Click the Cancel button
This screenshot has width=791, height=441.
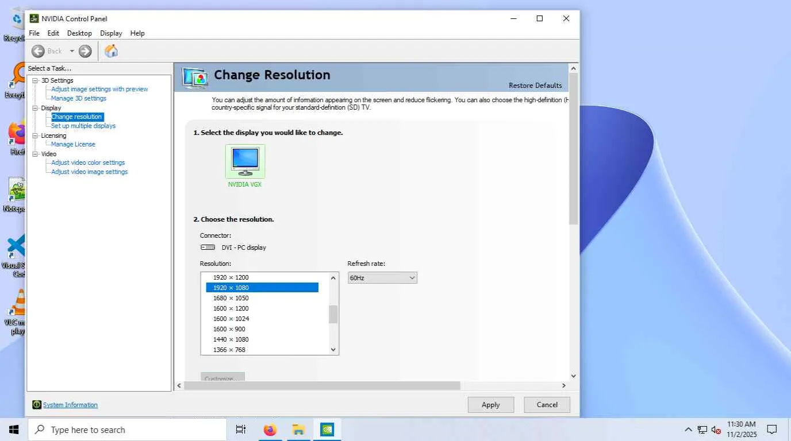click(547, 405)
